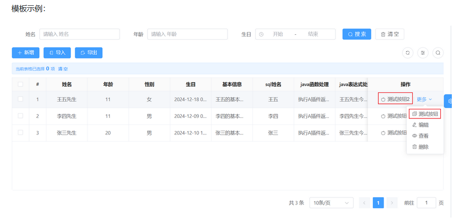Select the checkbox for row 李四先生
Screen dimensions: 462x219
[x=20, y=116]
